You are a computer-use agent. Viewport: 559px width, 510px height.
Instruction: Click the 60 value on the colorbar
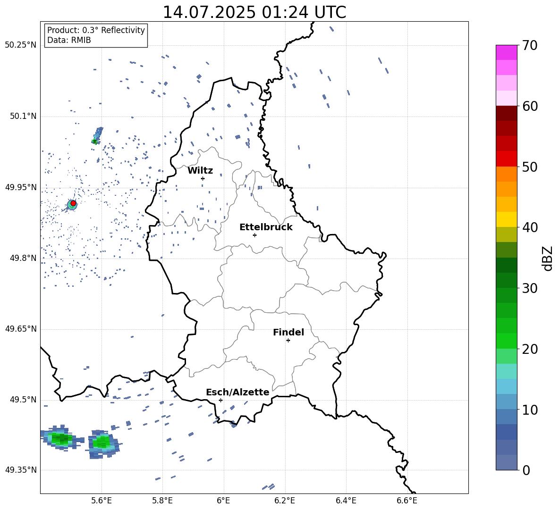(530, 106)
